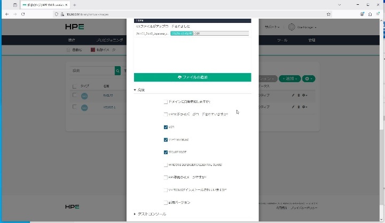Click the delete trash icon in the second row
385x223 pixels.
pos(298,107)
